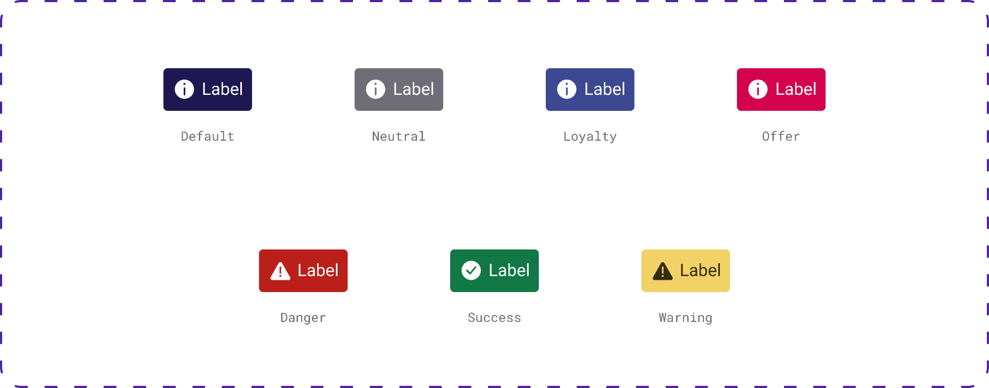The image size is (989, 388).
Task: Click the "Offer" caption text
Action: [x=781, y=136]
